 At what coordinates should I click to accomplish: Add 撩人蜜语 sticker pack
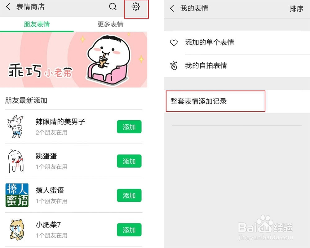129,195
